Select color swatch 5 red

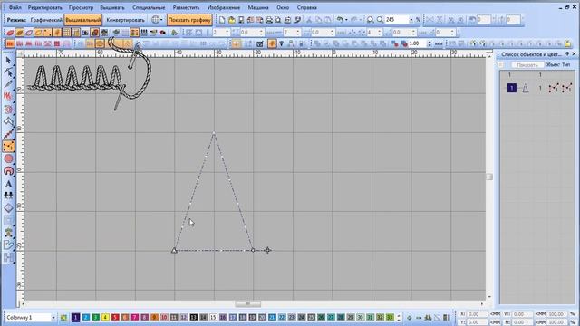point(115,317)
